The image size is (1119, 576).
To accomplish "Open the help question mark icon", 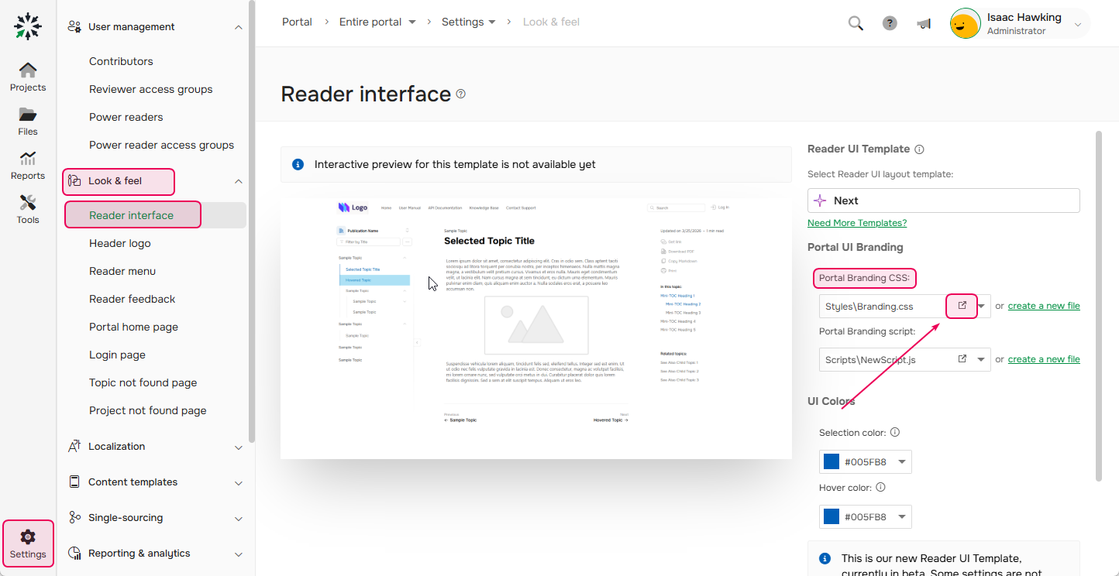I will (x=890, y=23).
